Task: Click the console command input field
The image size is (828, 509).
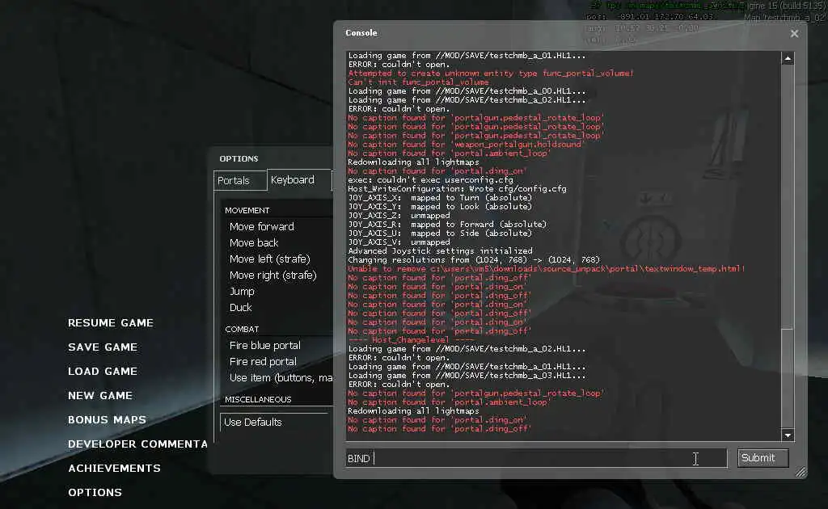Action: pos(537,458)
